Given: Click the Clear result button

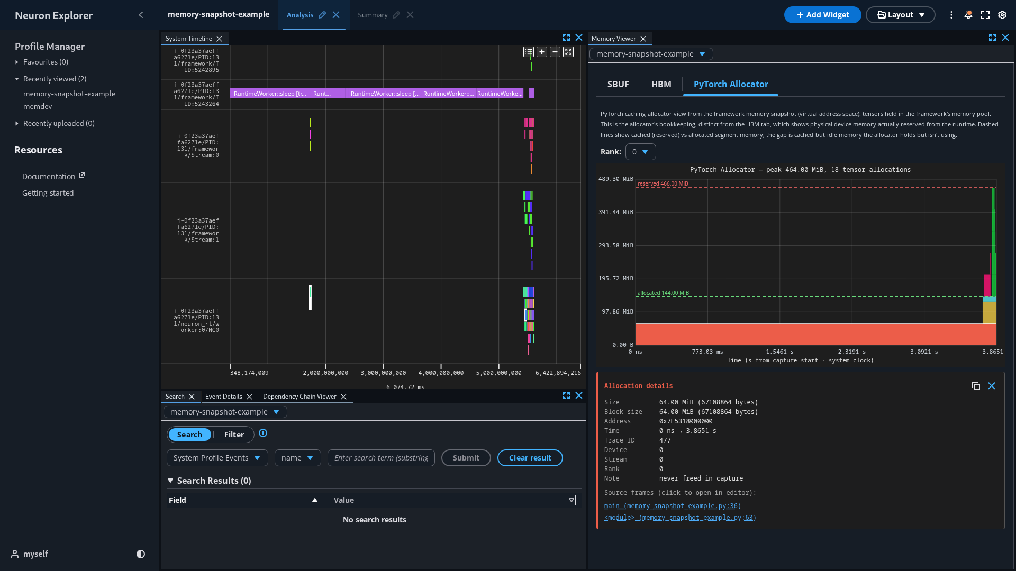Looking at the screenshot, I should [530, 458].
